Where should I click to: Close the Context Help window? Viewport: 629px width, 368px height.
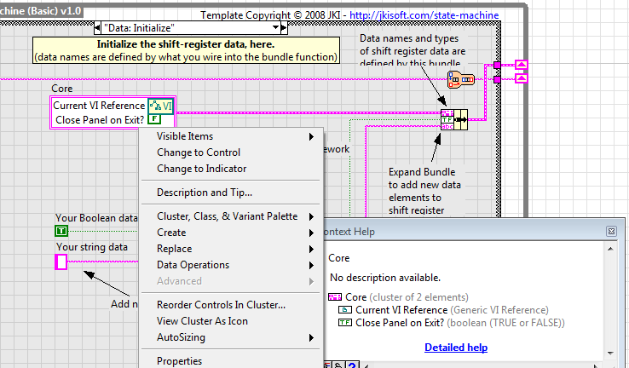[x=611, y=232]
